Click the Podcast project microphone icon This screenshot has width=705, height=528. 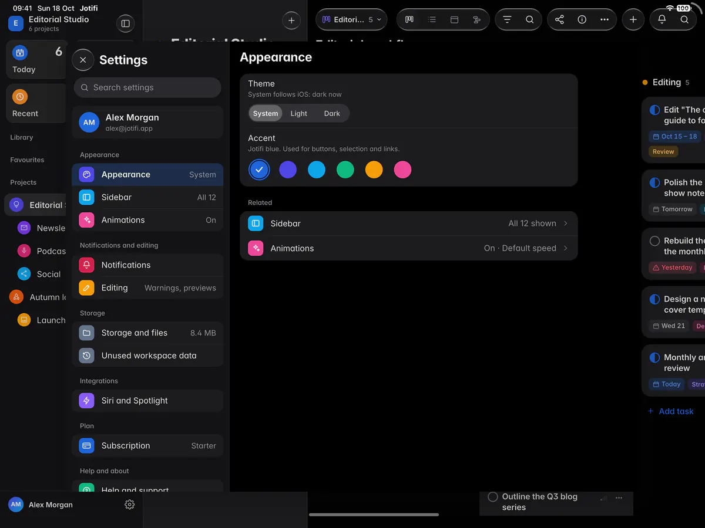coord(24,251)
